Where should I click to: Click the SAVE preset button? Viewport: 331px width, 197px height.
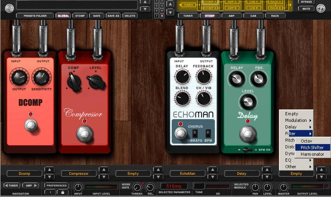97,16
